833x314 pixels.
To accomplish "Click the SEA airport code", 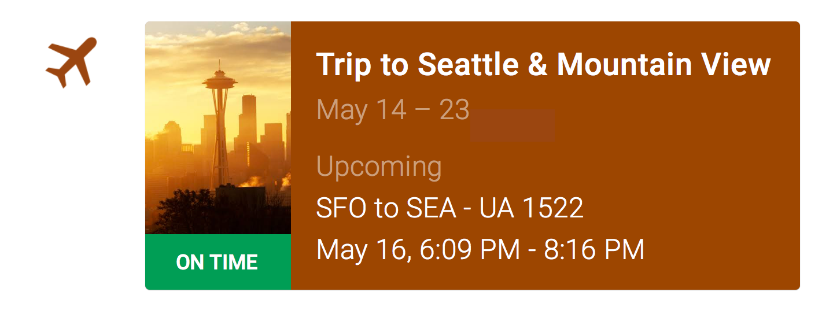I will coord(430,208).
